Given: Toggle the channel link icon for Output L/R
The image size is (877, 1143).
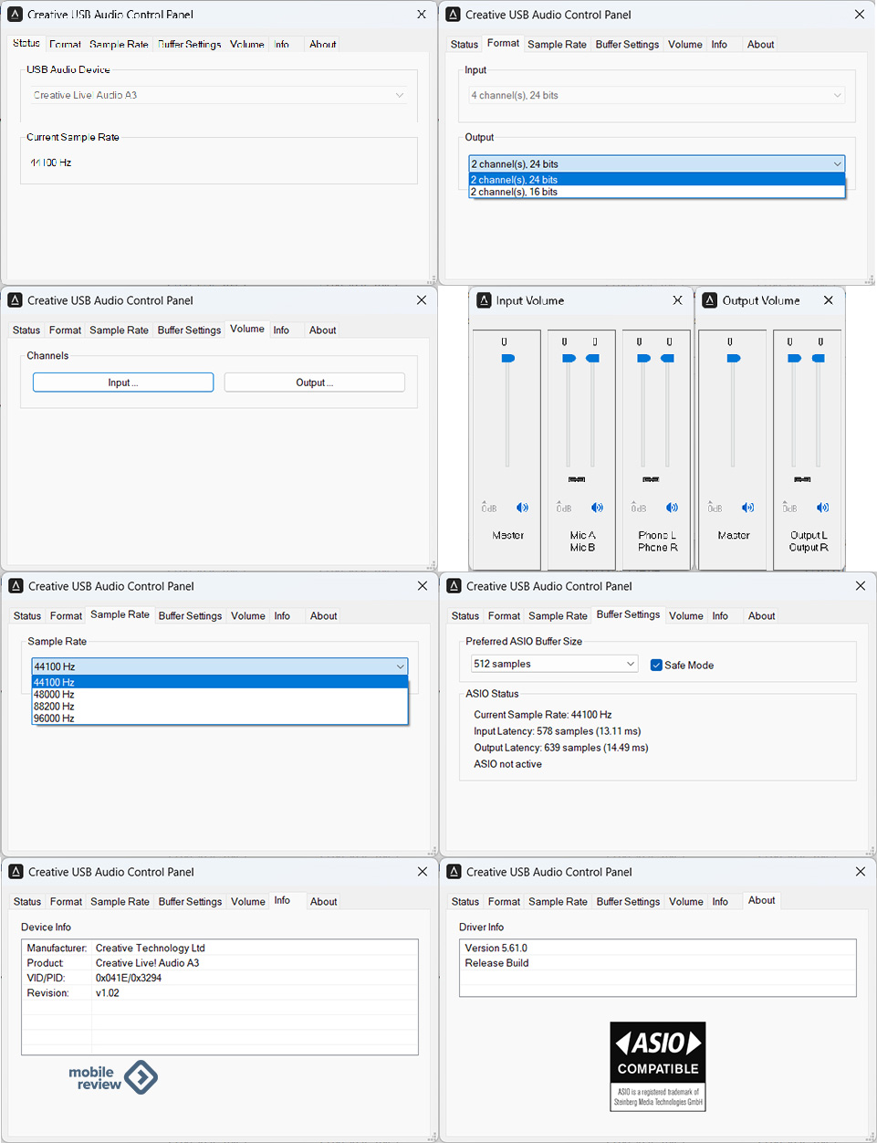Looking at the screenshot, I should pos(802,479).
